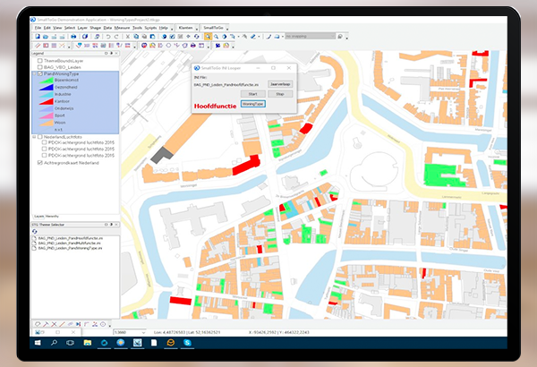This screenshot has width=537, height=367.
Task: Click the red pencil icon in second toolbar row
Action: click(38, 46)
